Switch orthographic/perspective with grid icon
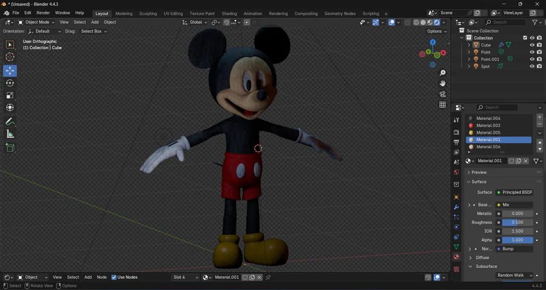This screenshot has width=546, height=290. 443,105
